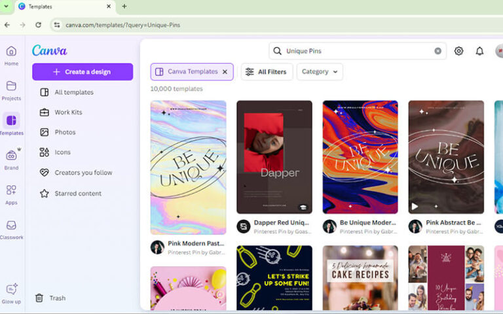Open the settings gear icon
The width and height of the screenshot is (503, 314).
click(458, 51)
